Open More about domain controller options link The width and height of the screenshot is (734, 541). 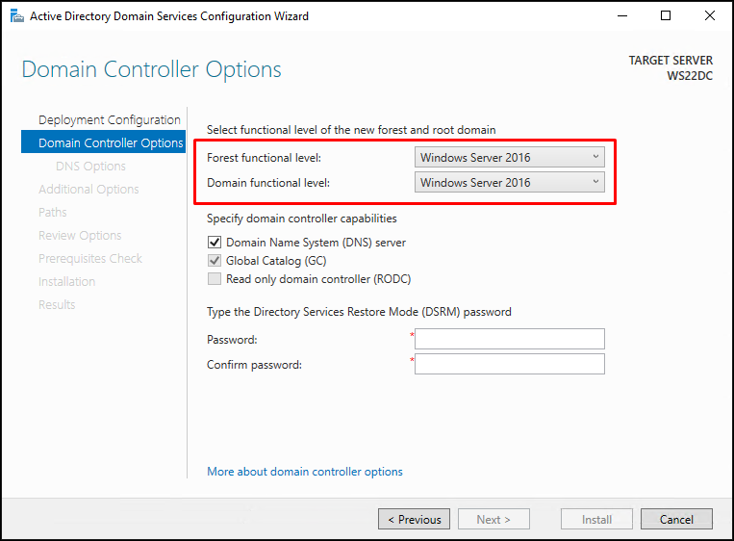click(x=305, y=471)
